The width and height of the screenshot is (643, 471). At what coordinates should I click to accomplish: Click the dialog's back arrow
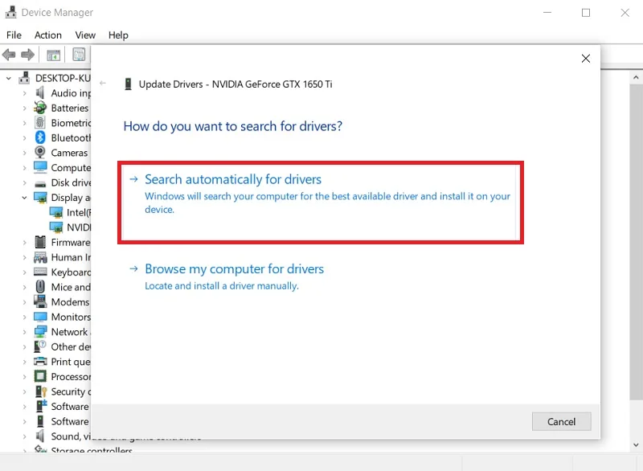pyautogui.click(x=103, y=84)
